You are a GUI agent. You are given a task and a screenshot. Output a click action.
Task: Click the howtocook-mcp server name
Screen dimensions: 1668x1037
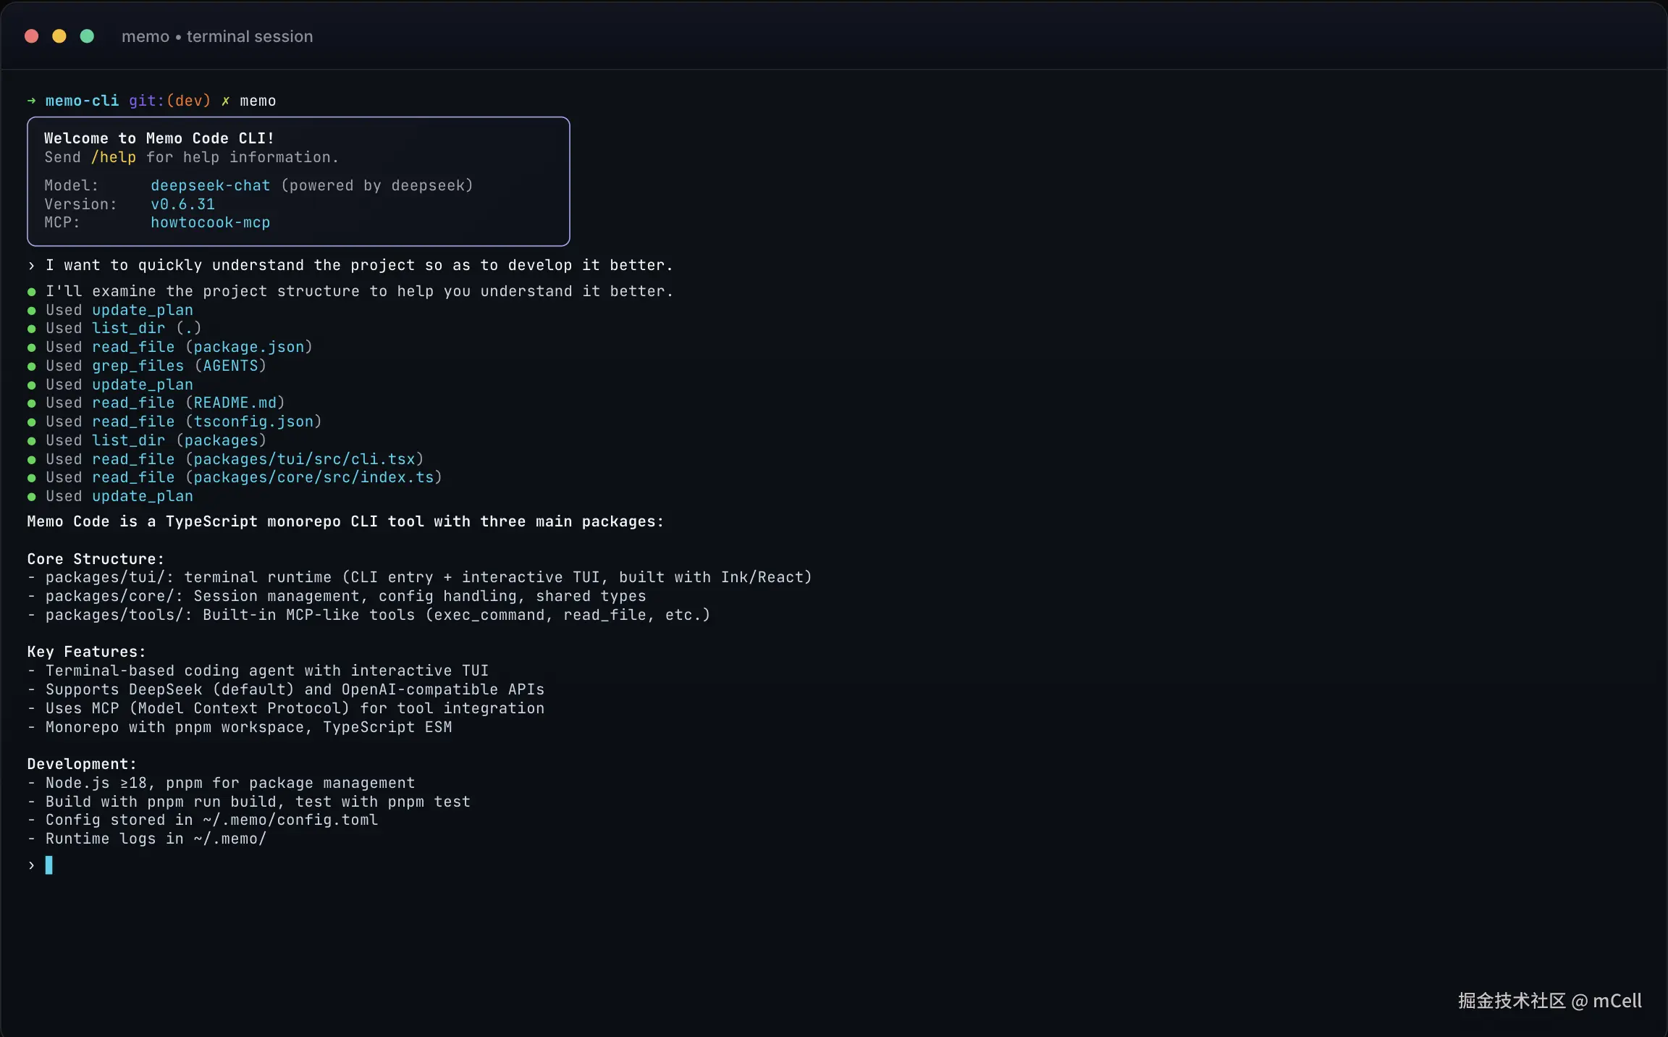[x=210, y=222]
